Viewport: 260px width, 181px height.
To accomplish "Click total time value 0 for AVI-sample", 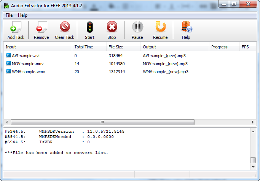I will pyautogui.click(x=76, y=56).
